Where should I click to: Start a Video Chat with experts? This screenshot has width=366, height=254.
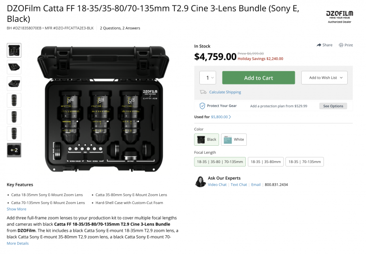(x=217, y=185)
